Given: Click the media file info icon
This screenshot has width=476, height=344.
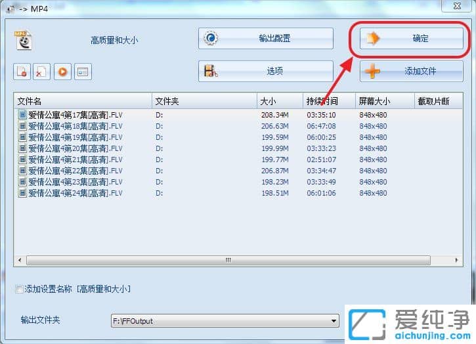Looking at the screenshot, I should pyautogui.click(x=83, y=72).
